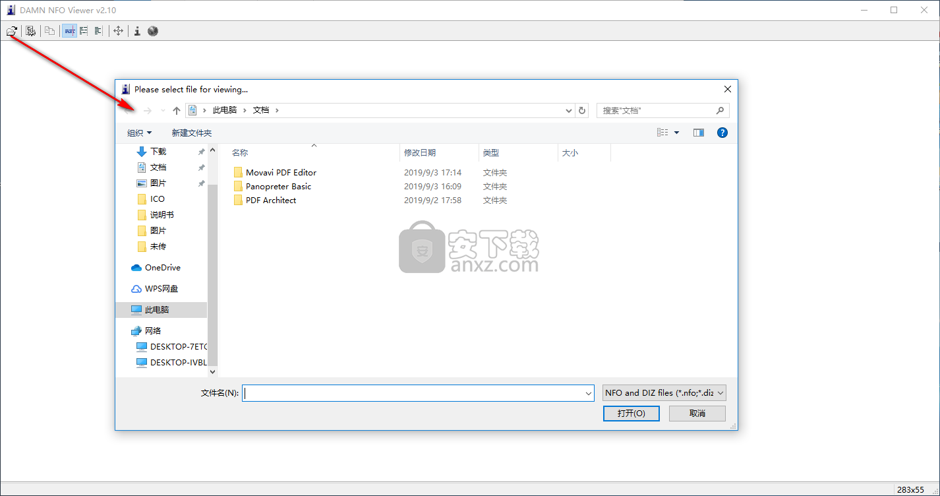Image resolution: width=940 pixels, height=496 pixels.
Task: Click the OneDrive cloud icon in the sidebar
Action: 136,268
